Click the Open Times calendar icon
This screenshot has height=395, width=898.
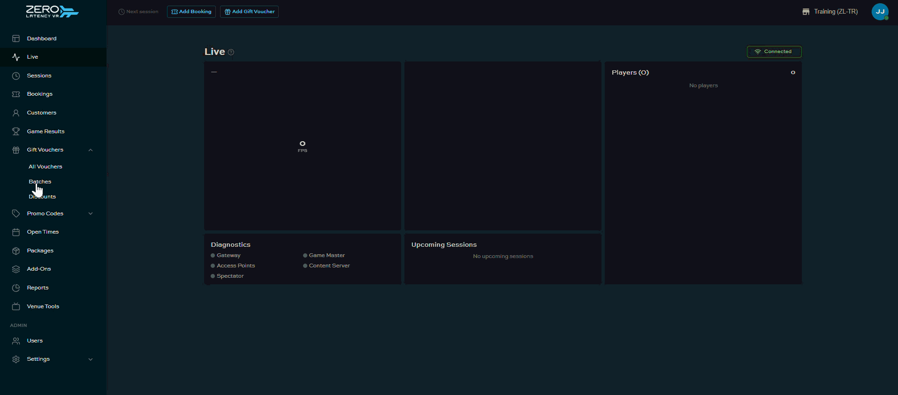point(16,232)
